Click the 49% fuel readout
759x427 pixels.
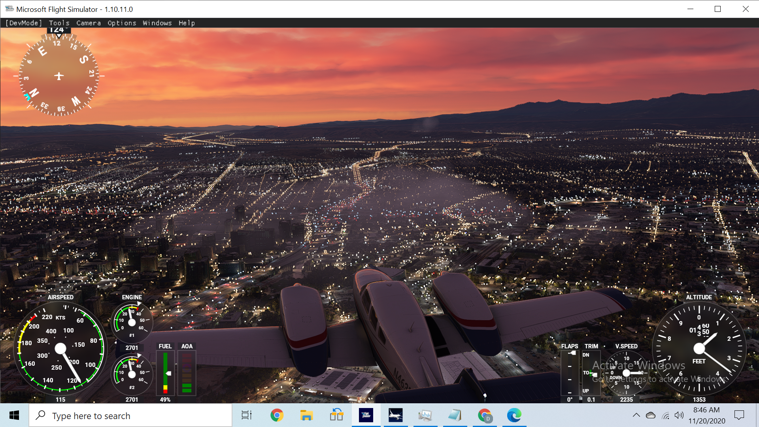click(x=165, y=400)
